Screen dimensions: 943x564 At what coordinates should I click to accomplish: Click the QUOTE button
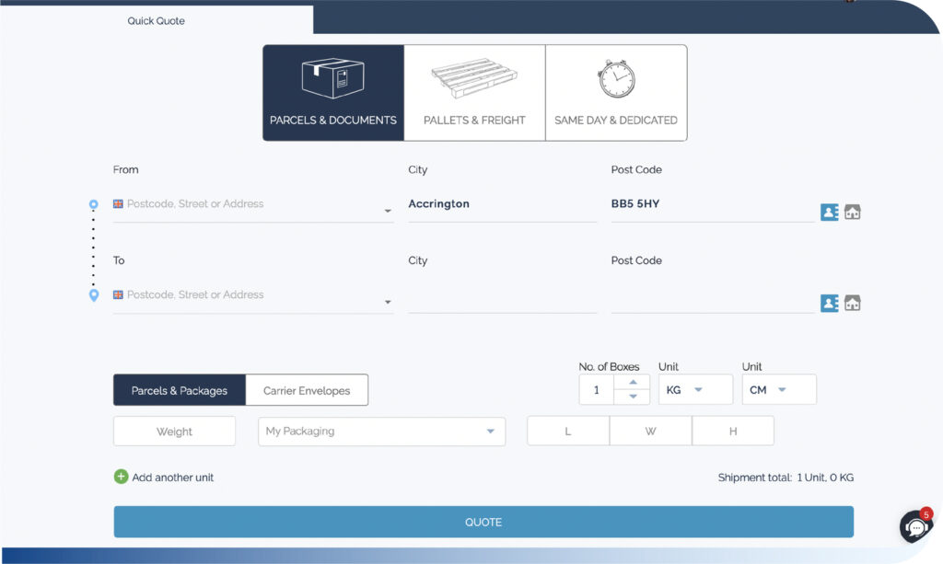(x=483, y=521)
